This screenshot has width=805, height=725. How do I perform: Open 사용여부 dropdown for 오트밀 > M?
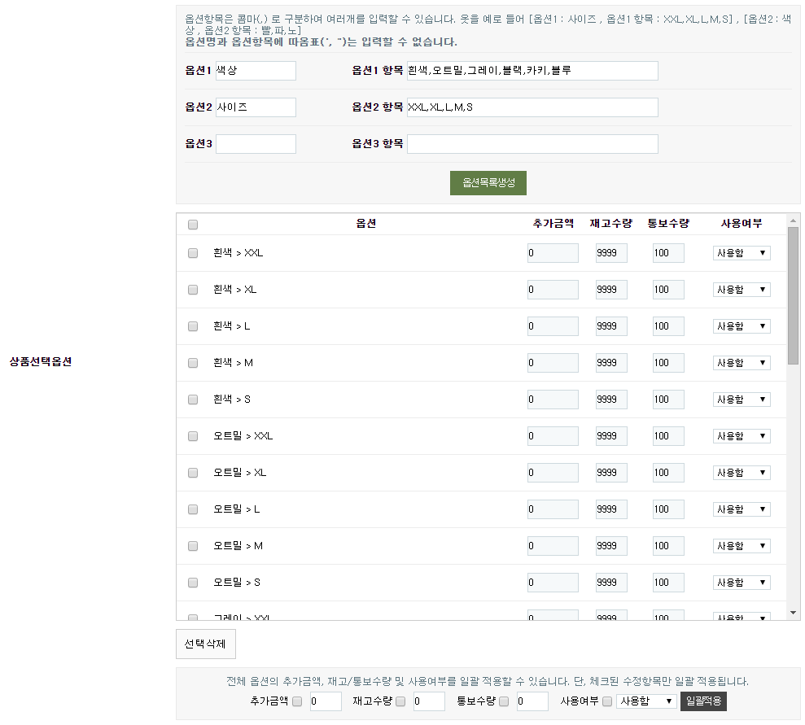pyautogui.click(x=741, y=546)
